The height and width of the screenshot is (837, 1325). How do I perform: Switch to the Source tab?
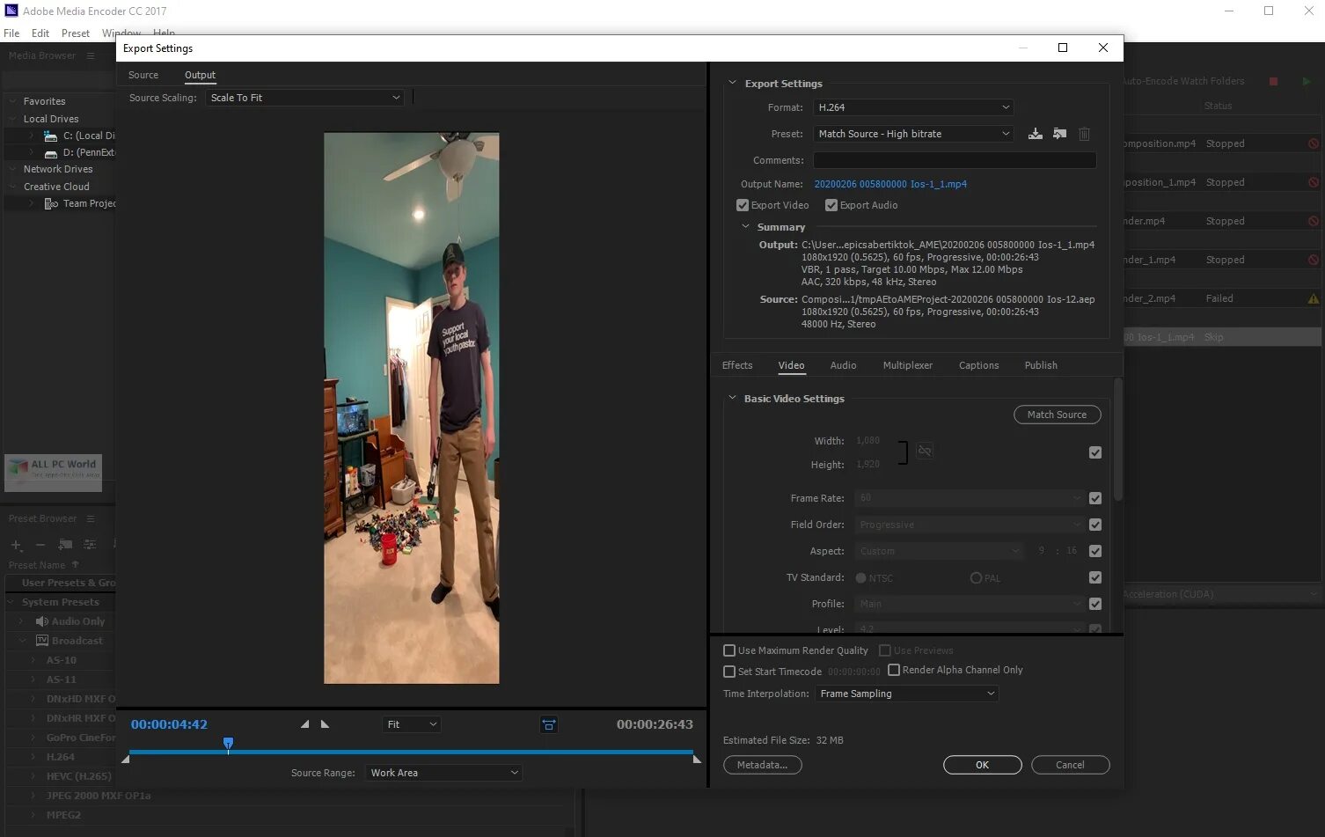pyautogui.click(x=143, y=75)
